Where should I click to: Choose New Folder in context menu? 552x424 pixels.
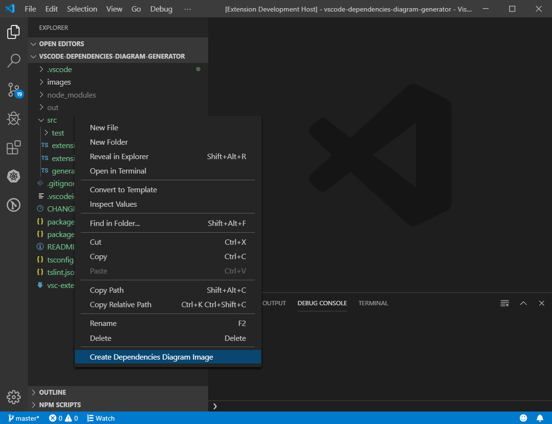168,142
